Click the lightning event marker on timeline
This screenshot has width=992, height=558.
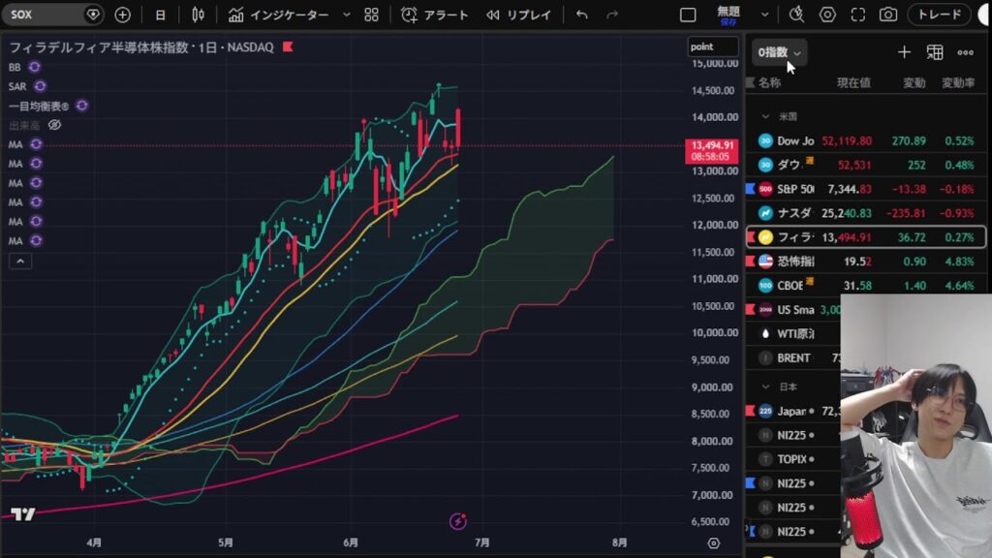458,521
